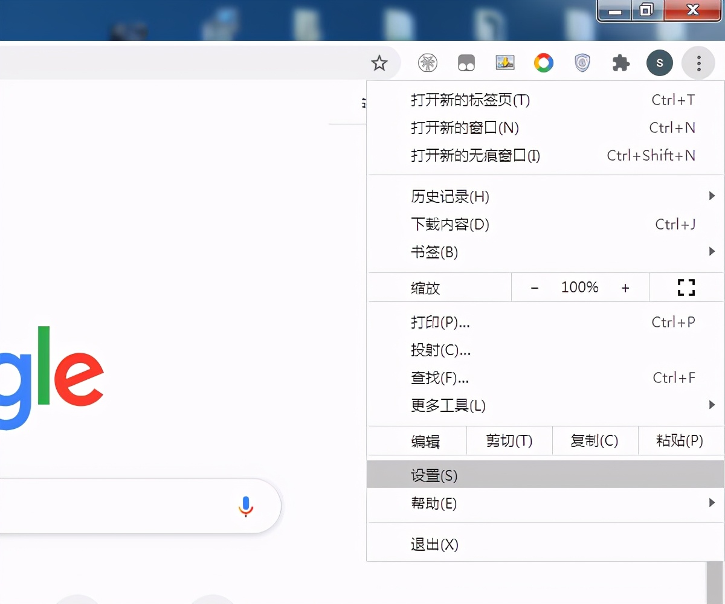Open the shield badge extension icon
The height and width of the screenshot is (604, 725).
[x=582, y=62]
